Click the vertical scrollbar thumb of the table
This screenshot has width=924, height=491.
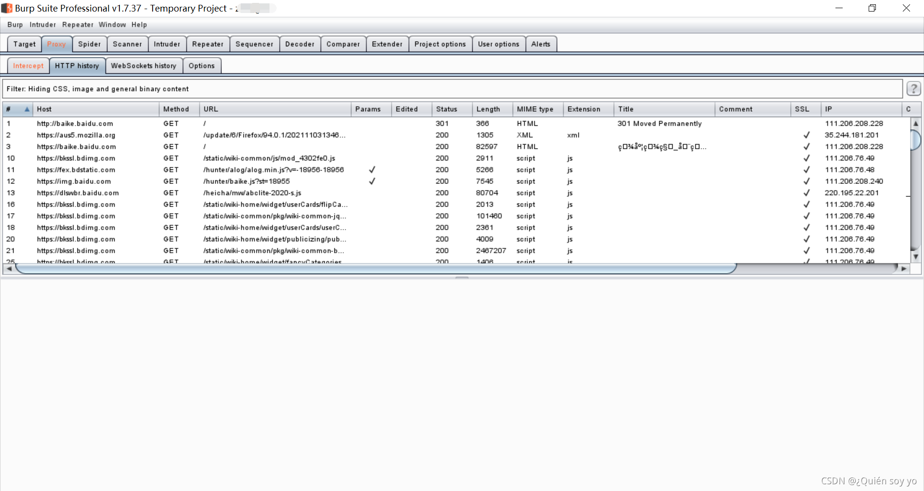(x=916, y=140)
